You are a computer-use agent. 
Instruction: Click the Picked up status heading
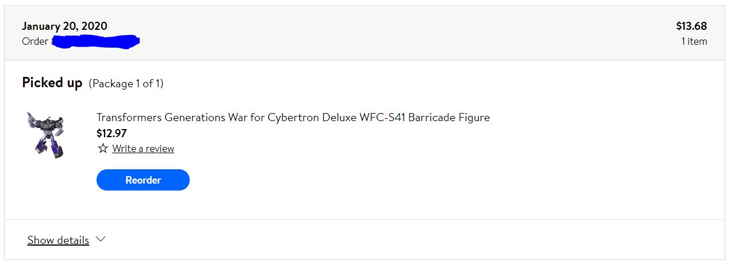pyautogui.click(x=52, y=83)
